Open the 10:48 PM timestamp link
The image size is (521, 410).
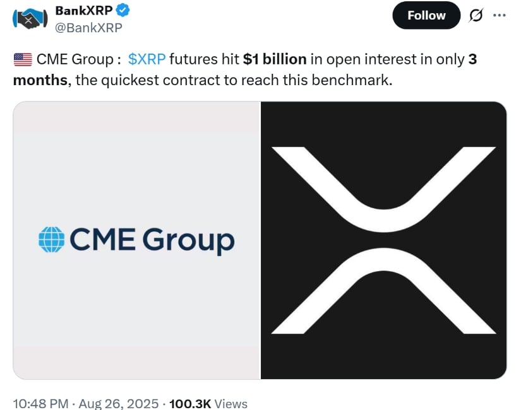[40, 404]
